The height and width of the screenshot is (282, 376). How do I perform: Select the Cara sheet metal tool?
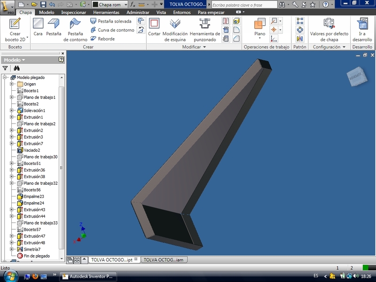click(38, 27)
